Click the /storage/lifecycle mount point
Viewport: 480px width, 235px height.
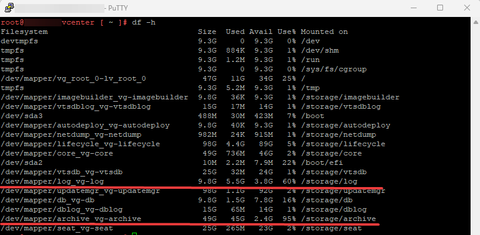click(x=343, y=144)
